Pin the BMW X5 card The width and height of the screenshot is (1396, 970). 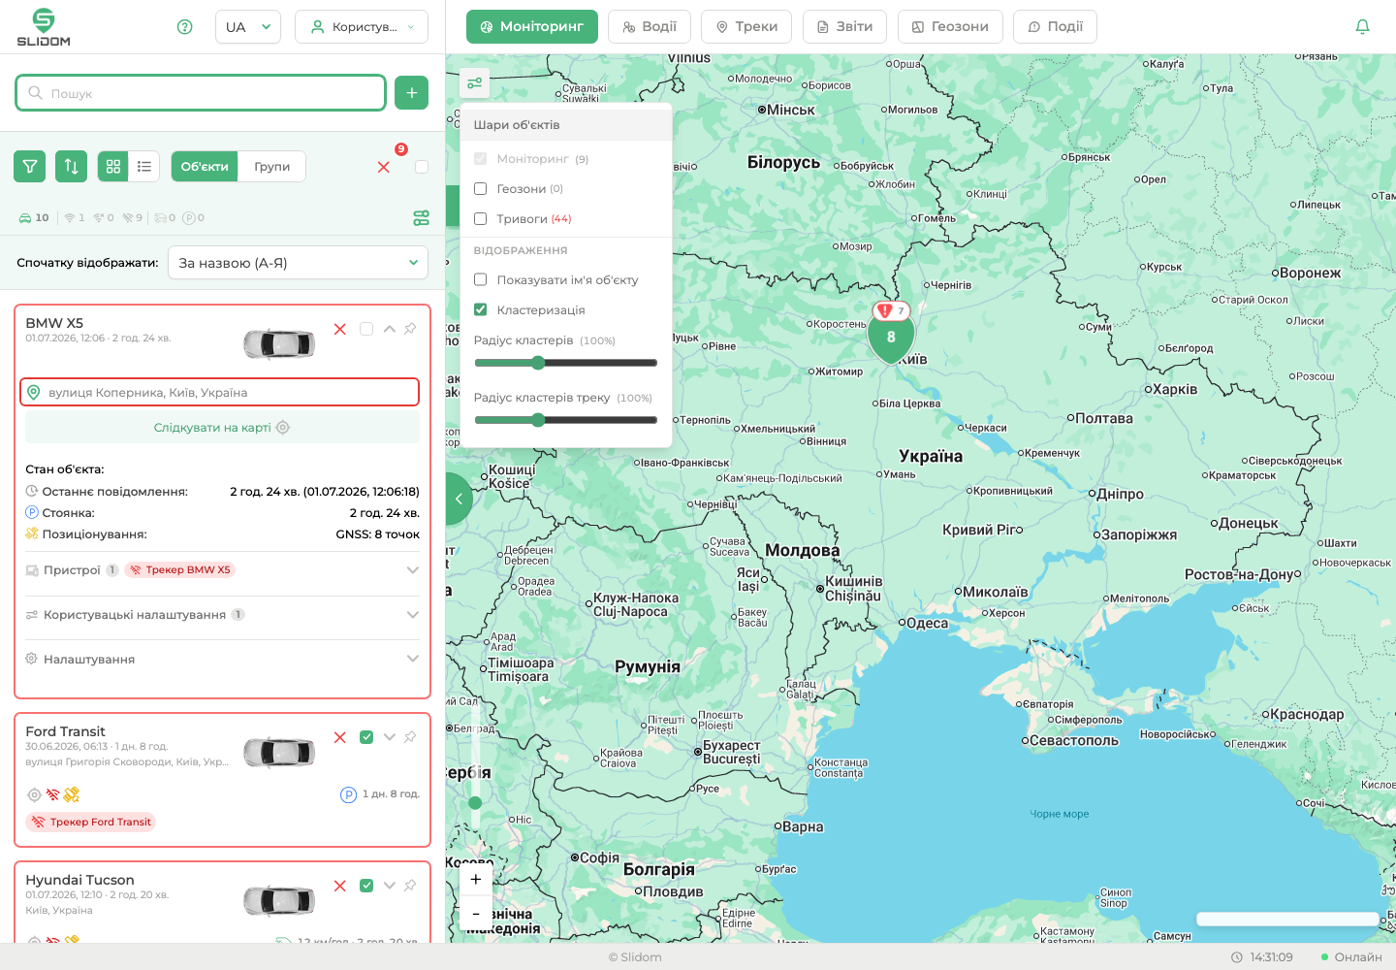click(410, 329)
